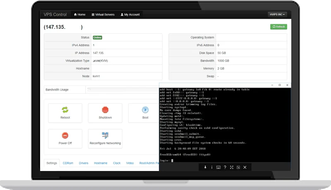
Task: Go to My Account in navbar
Action: [x=130, y=14]
